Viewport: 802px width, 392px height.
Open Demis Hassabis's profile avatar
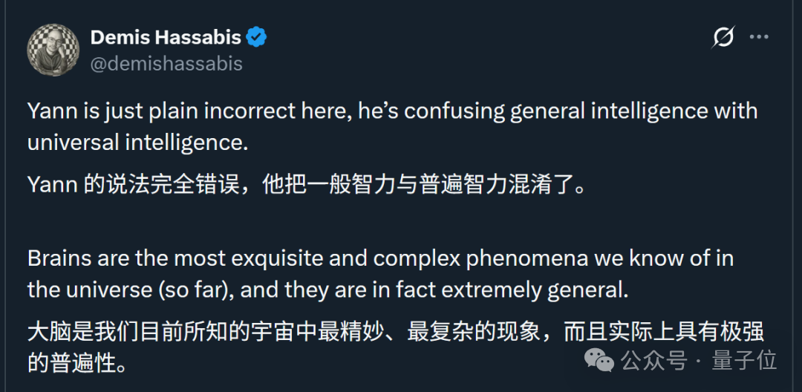tap(53, 50)
